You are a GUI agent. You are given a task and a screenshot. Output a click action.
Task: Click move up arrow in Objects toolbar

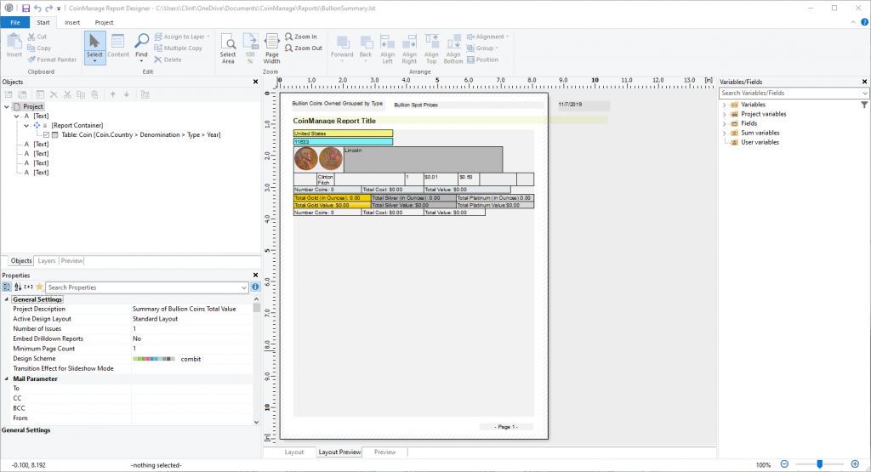[x=113, y=95]
